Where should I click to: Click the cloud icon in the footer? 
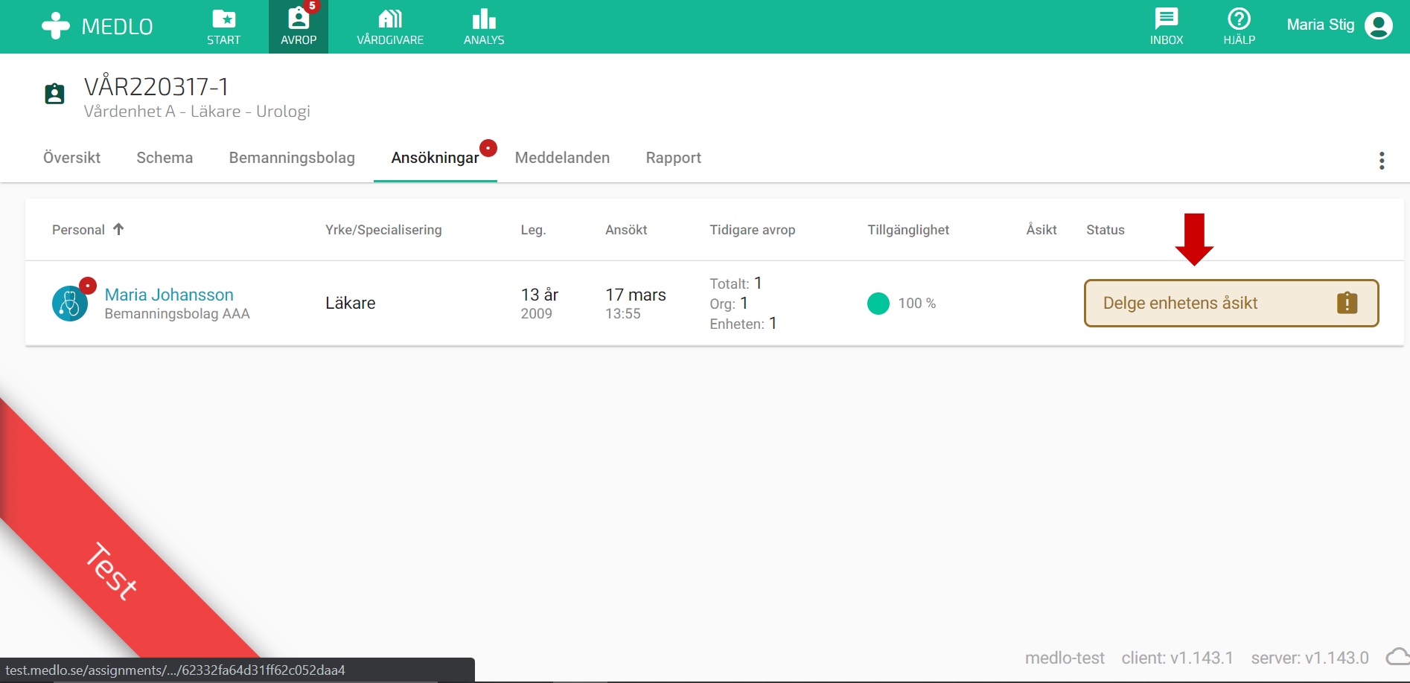coord(1397,656)
